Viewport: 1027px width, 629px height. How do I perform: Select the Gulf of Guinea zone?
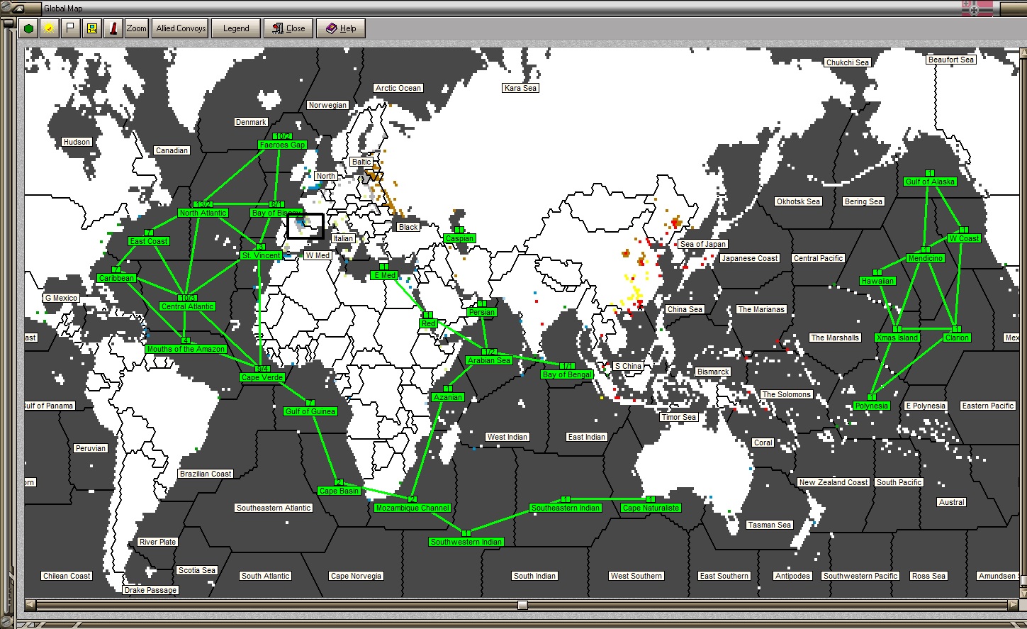310,411
